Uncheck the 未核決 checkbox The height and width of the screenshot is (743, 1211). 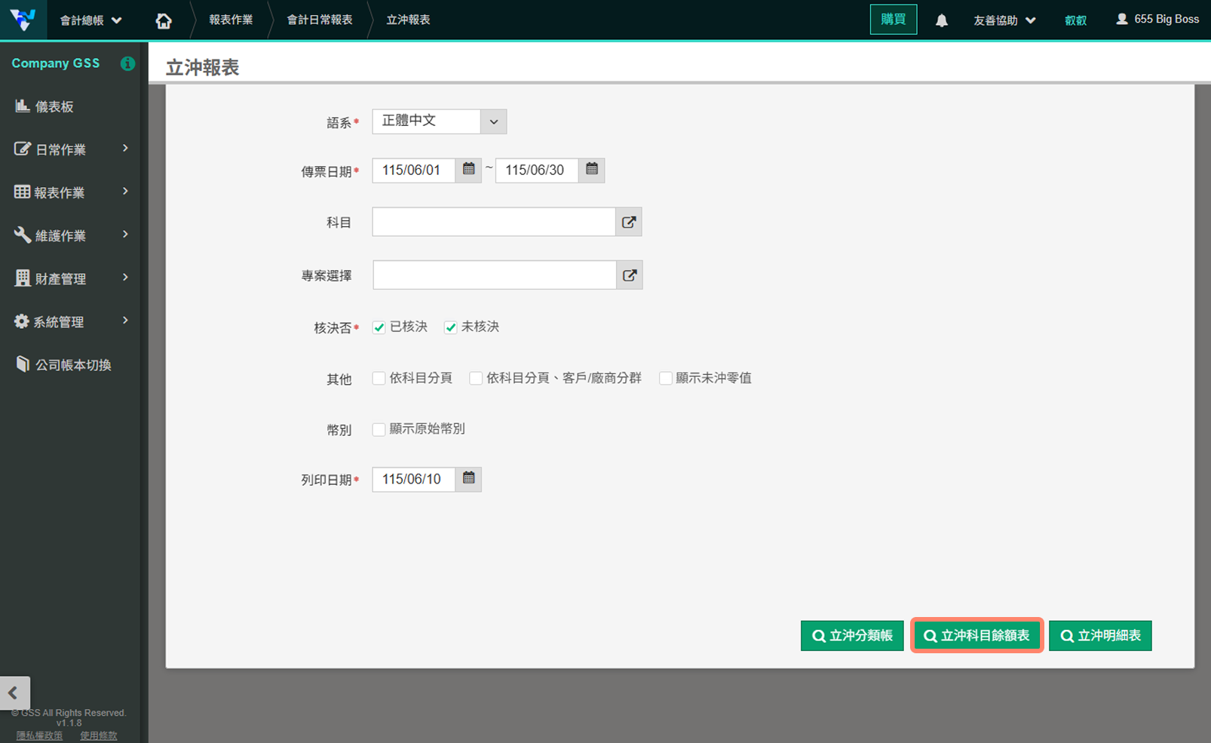point(450,327)
